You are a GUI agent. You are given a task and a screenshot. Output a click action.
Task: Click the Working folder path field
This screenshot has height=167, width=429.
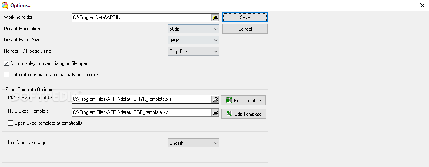click(142, 18)
